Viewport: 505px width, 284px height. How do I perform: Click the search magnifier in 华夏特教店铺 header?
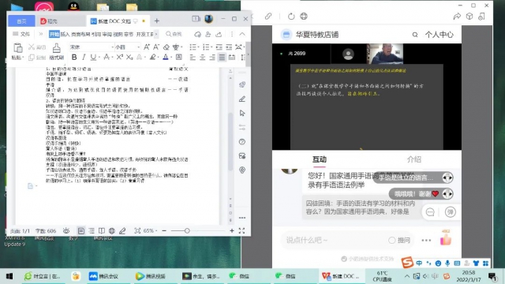pyautogui.click(x=415, y=35)
